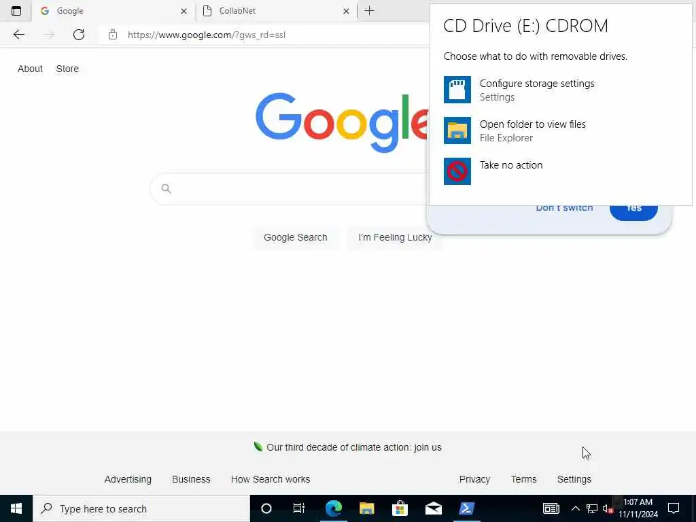Screen dimensions: 696x522
Task: Click the muted volume tray icon
Action: point(608,508)
